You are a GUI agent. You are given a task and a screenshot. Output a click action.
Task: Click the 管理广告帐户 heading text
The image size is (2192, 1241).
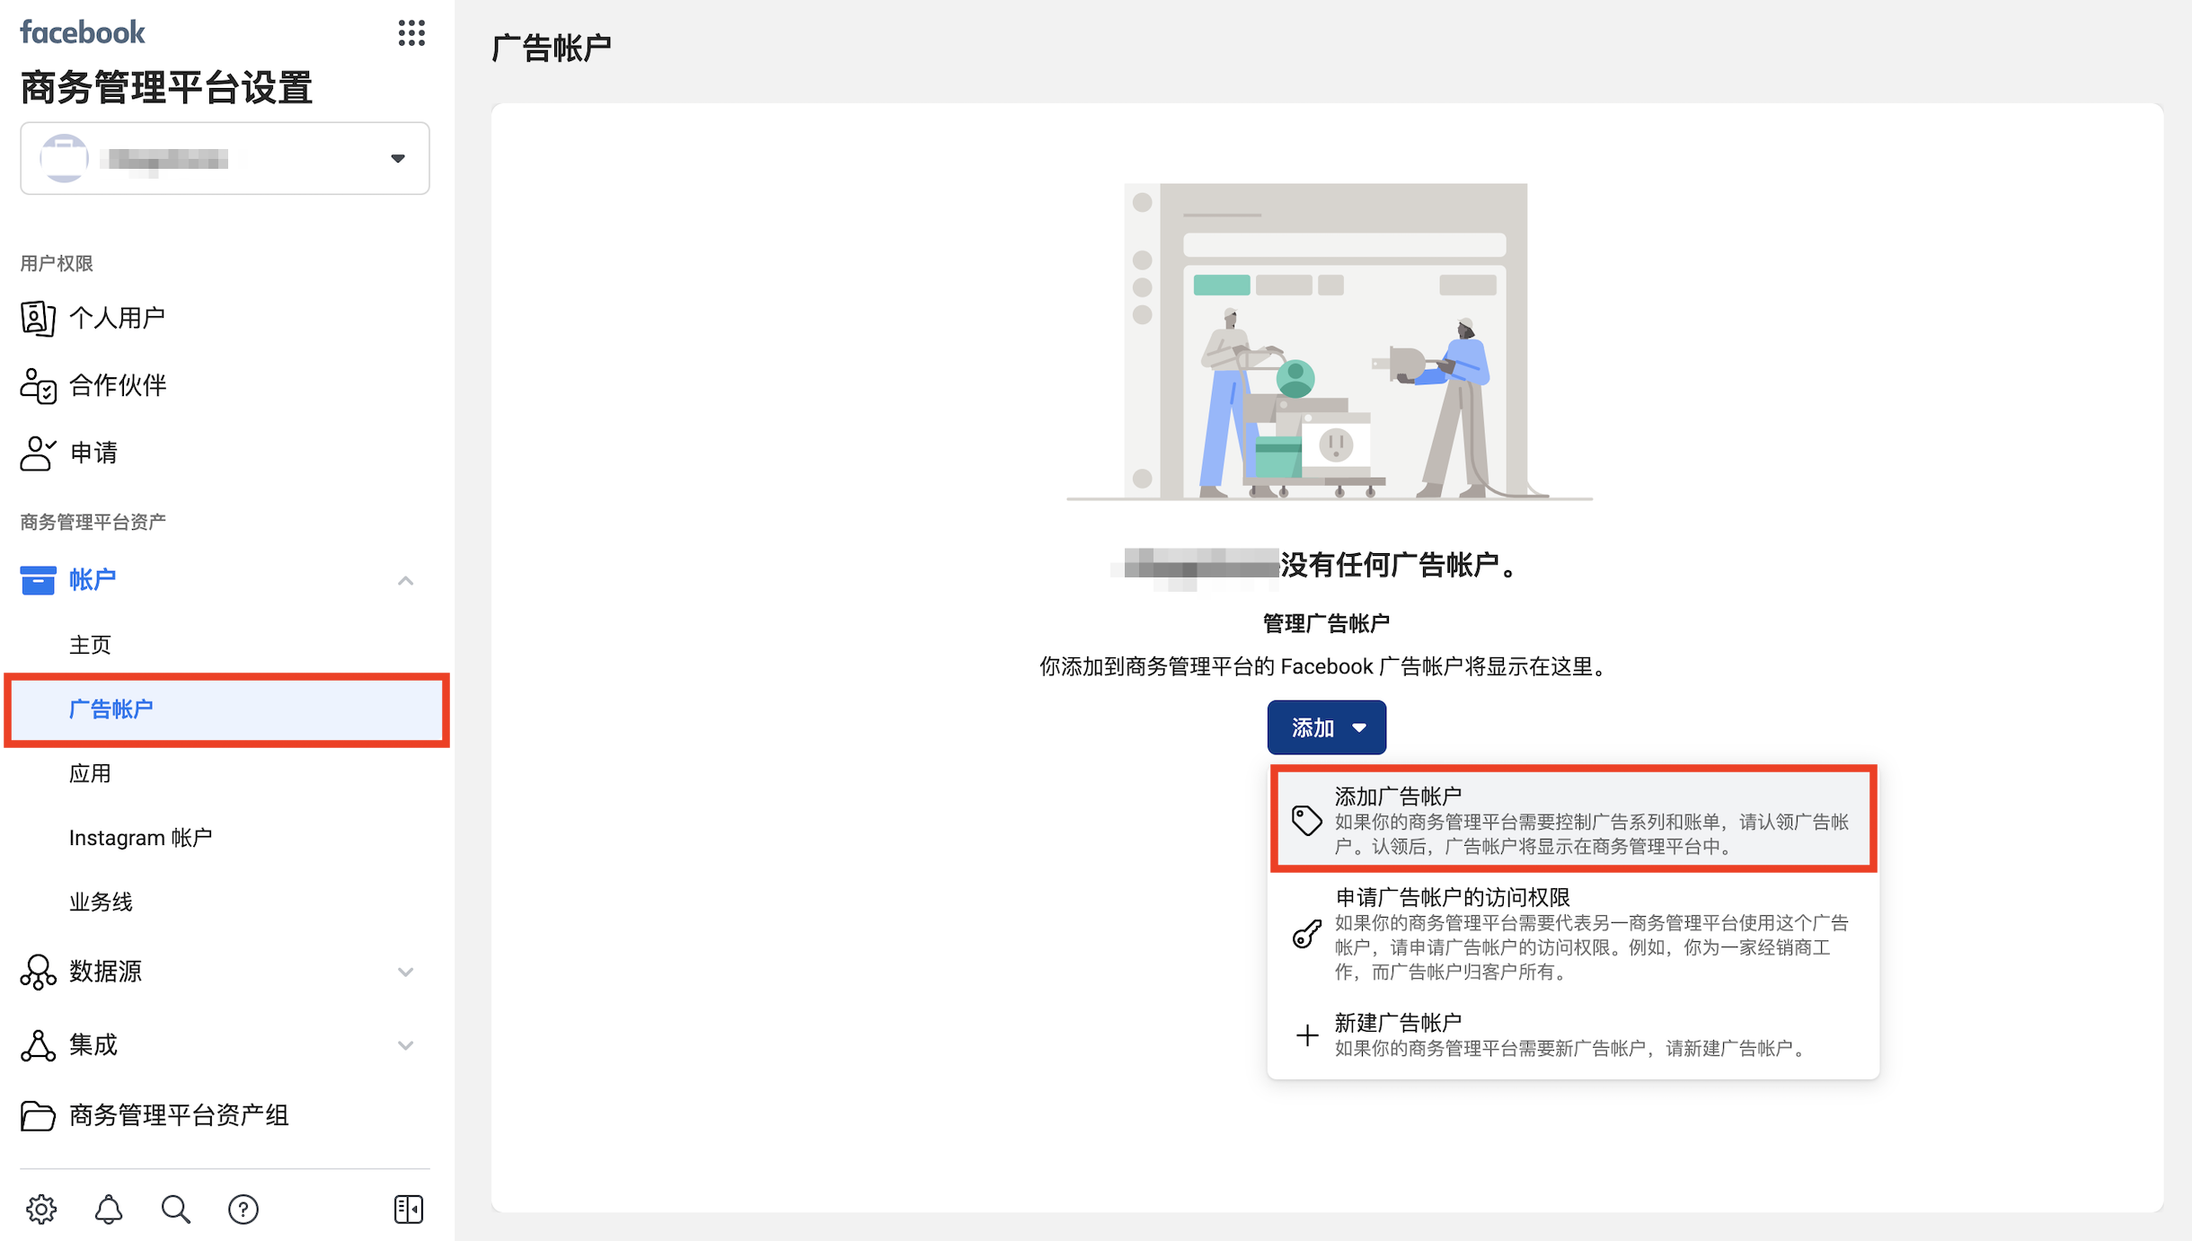point(1326,623)
